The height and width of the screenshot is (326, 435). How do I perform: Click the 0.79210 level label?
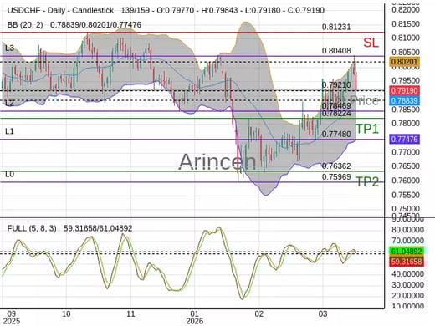click(336, 84)
